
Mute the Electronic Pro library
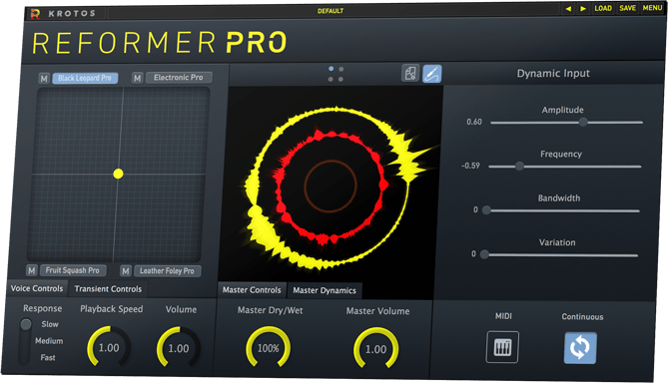coord(137,78)
